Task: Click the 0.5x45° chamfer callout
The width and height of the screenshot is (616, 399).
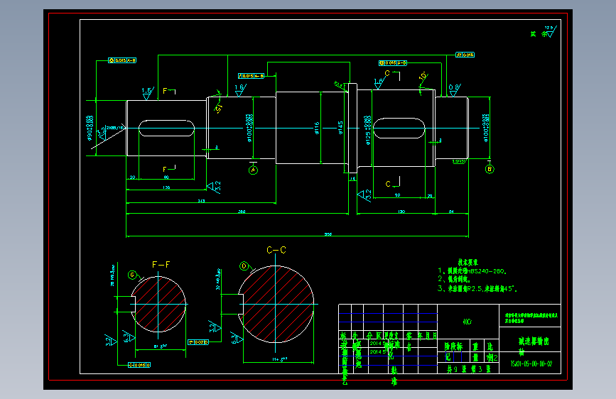Action: (x=459, y=161)
